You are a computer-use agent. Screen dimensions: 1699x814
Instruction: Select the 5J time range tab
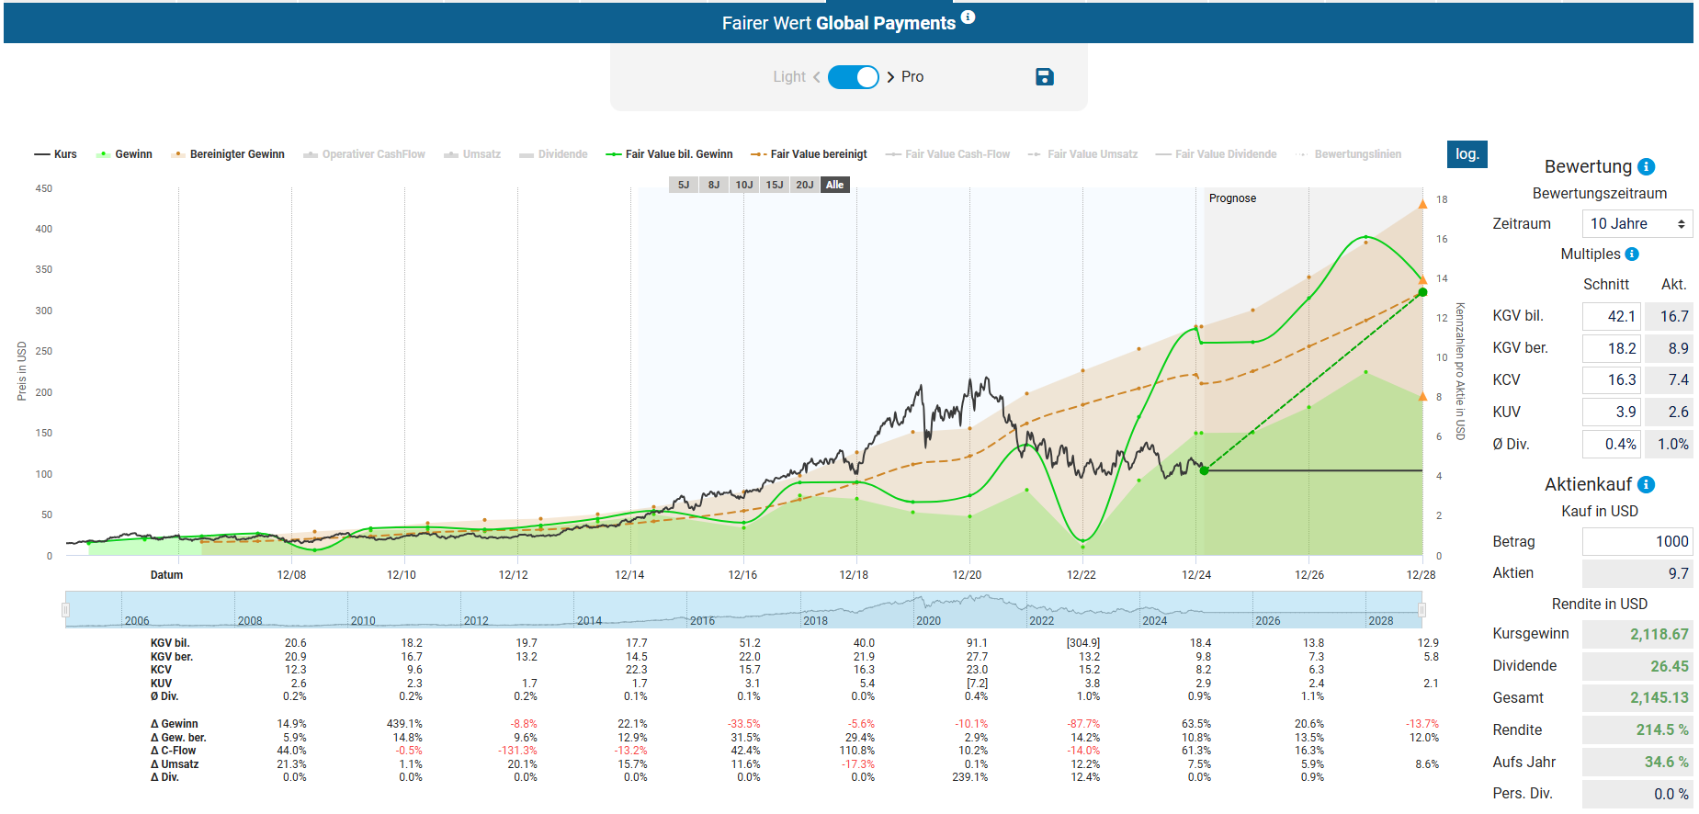pyautogui.click(x=684, y=185)
